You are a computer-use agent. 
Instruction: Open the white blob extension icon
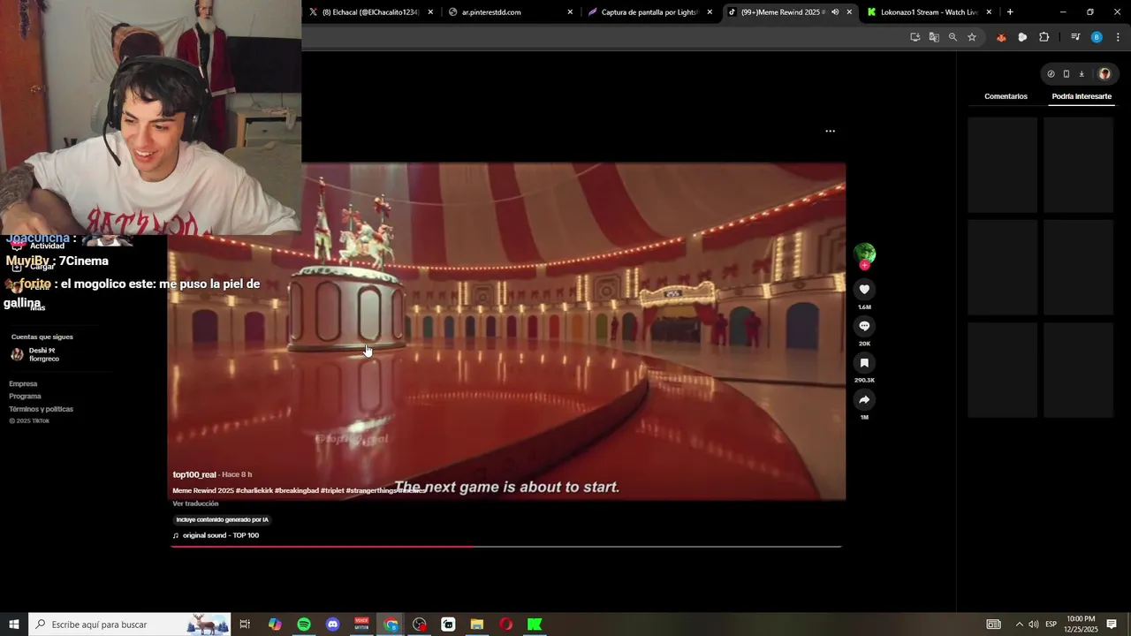coord(1022,37)
